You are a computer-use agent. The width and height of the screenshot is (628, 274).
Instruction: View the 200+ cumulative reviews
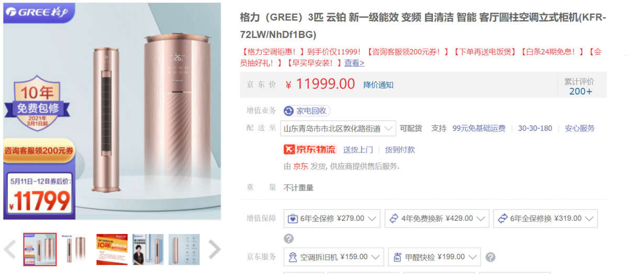point(581,91)
